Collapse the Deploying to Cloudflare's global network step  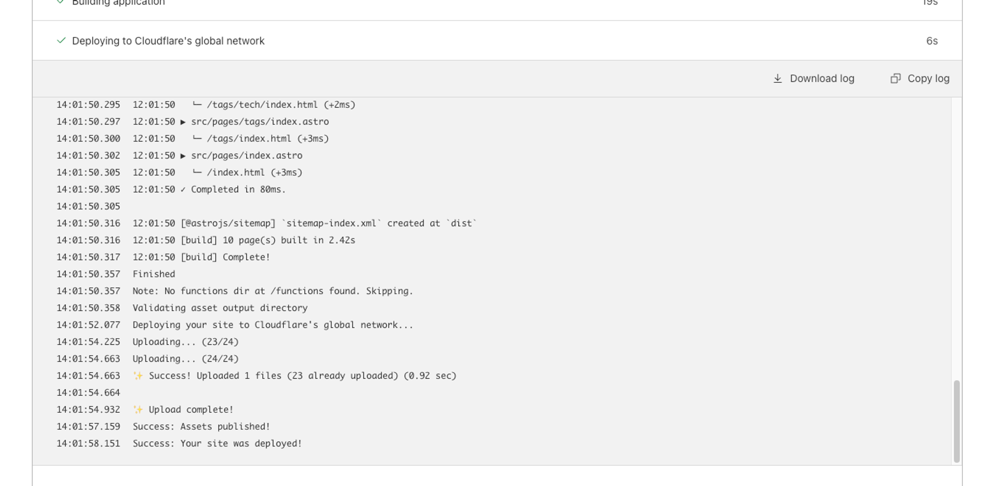[168, 41]
